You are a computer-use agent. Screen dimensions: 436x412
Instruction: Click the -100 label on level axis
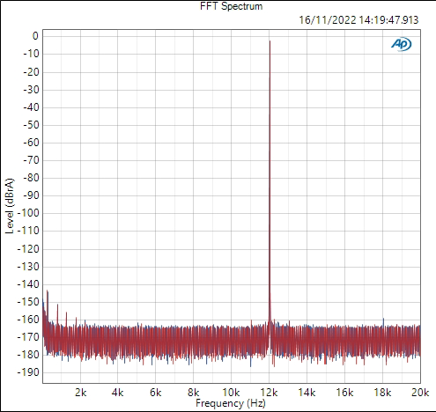(28, 213)
